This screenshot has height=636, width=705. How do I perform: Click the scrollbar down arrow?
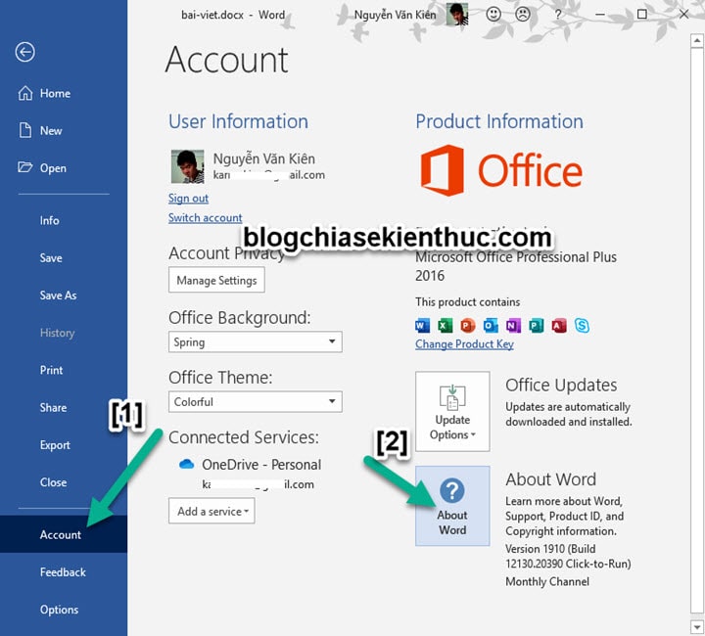696,626
